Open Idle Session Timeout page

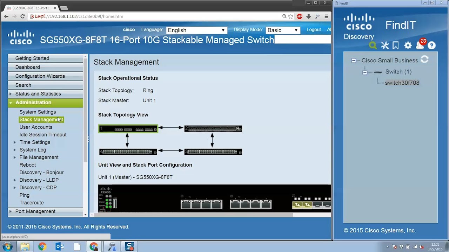pos(43,135)
